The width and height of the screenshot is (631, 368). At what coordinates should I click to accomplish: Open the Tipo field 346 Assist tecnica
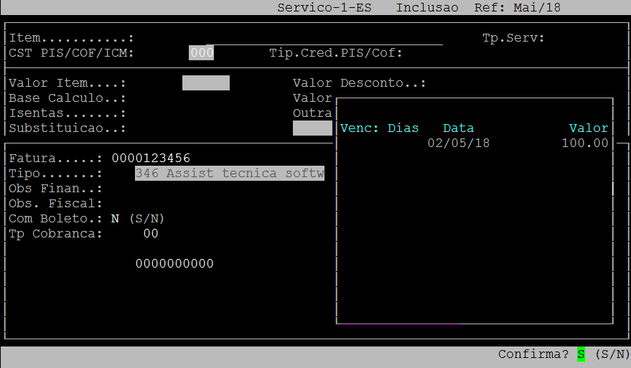230,174
